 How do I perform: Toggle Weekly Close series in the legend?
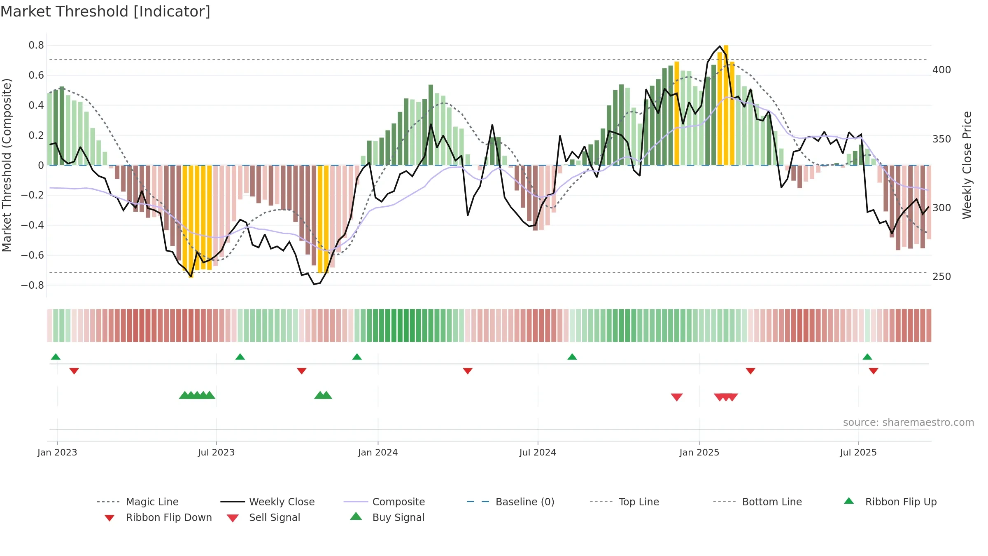[x=267, y=502]
